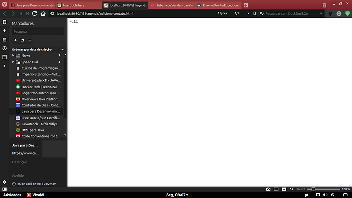
Task: Open the Downloads panel icon
Action: coord(4,31)
